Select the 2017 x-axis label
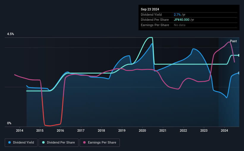 (81, 130)
